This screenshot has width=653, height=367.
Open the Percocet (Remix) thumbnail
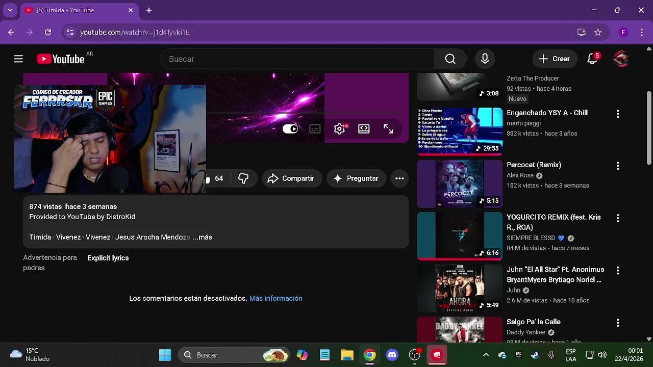click(x=460, y=183)
